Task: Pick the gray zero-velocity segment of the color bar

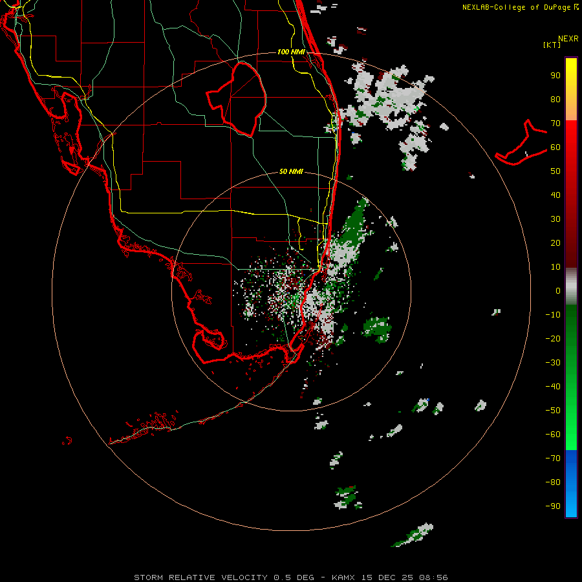Action: click(x=571, y=286)
